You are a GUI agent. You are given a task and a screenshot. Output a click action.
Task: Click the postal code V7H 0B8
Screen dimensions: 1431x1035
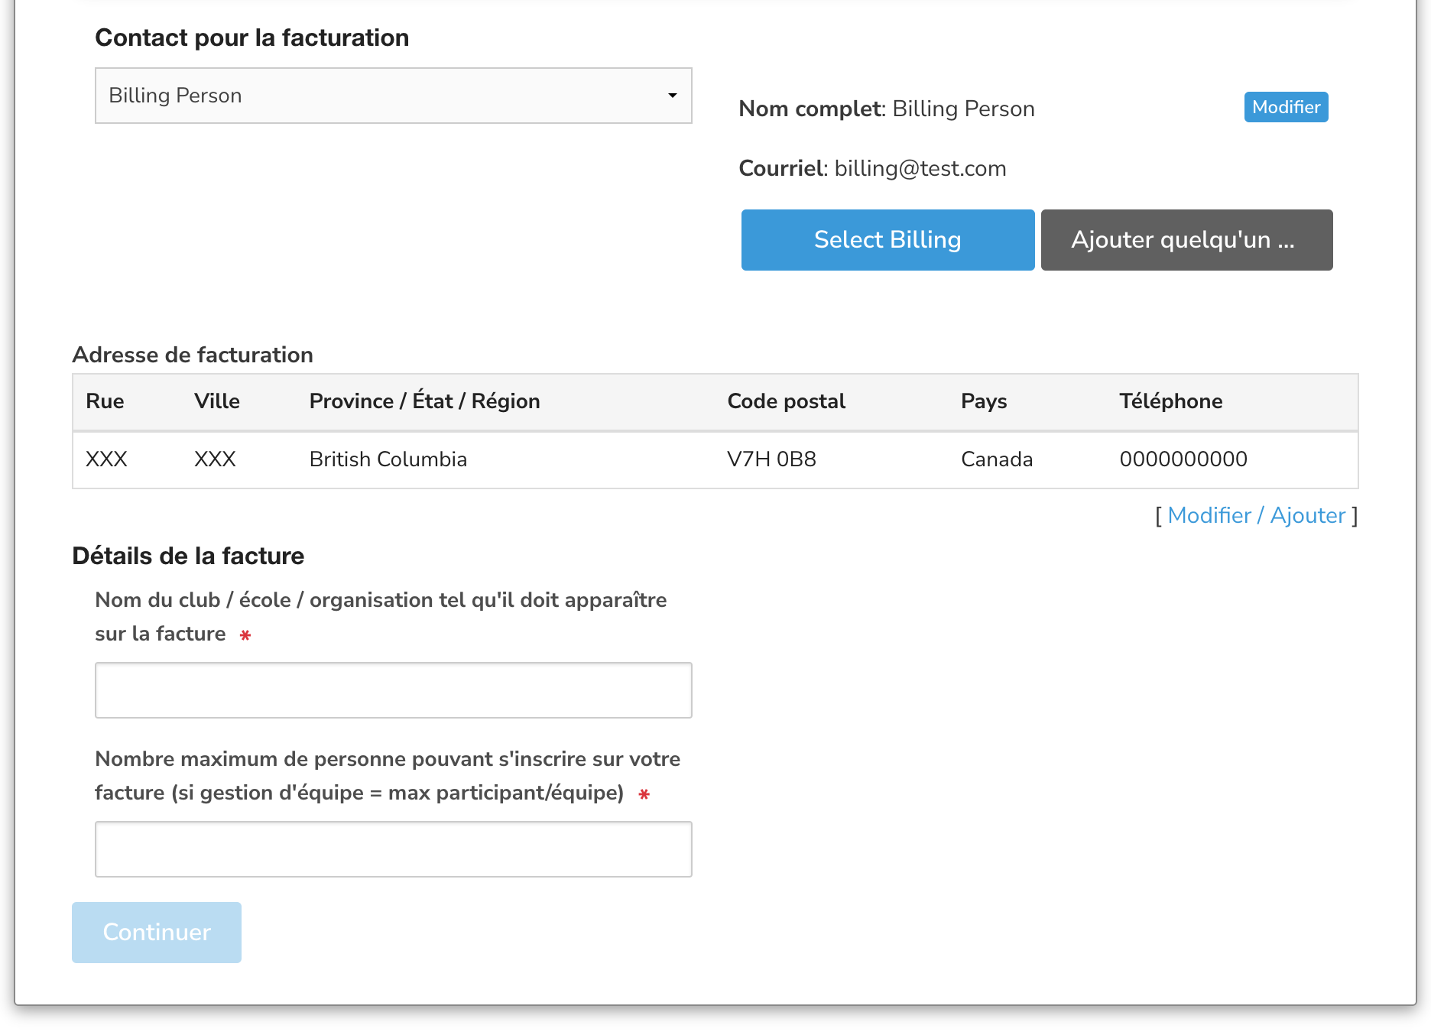click(x=771, y=459)
